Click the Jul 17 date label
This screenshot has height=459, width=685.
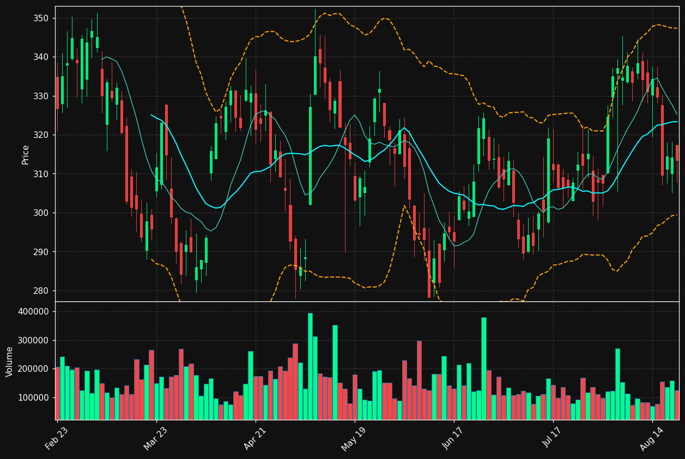point(553,438)
